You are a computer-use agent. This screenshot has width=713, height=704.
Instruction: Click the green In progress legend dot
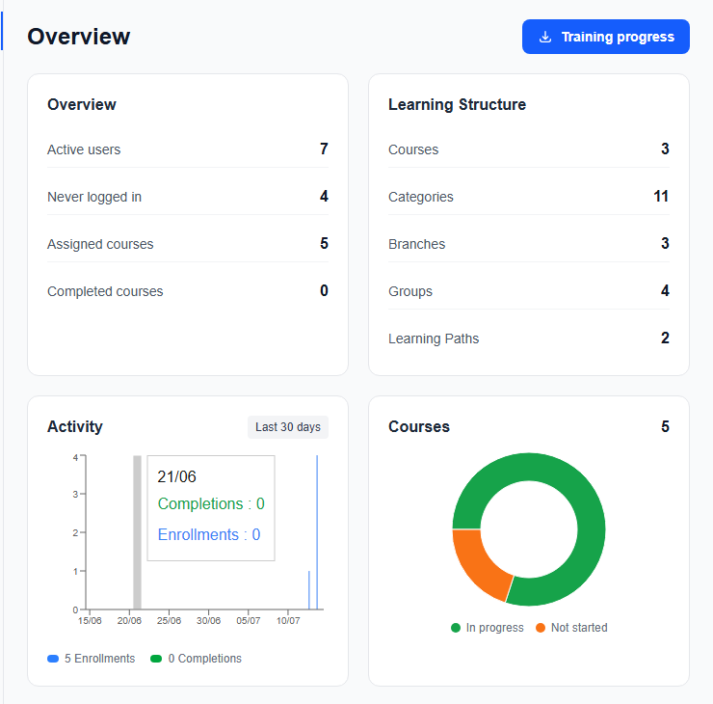pos(456,628)
